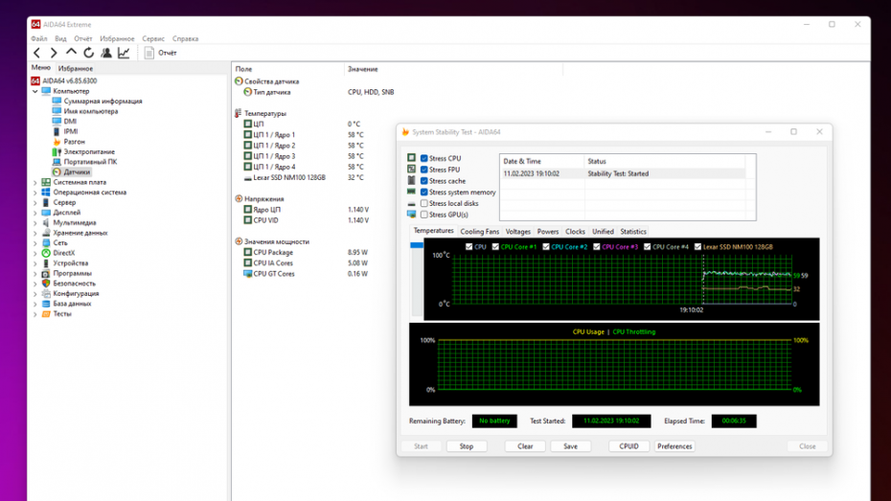The width and height of the screenshot is (891, 501).
Task: Click the Отчёт report toolbar icon
Action: [149, 54]
